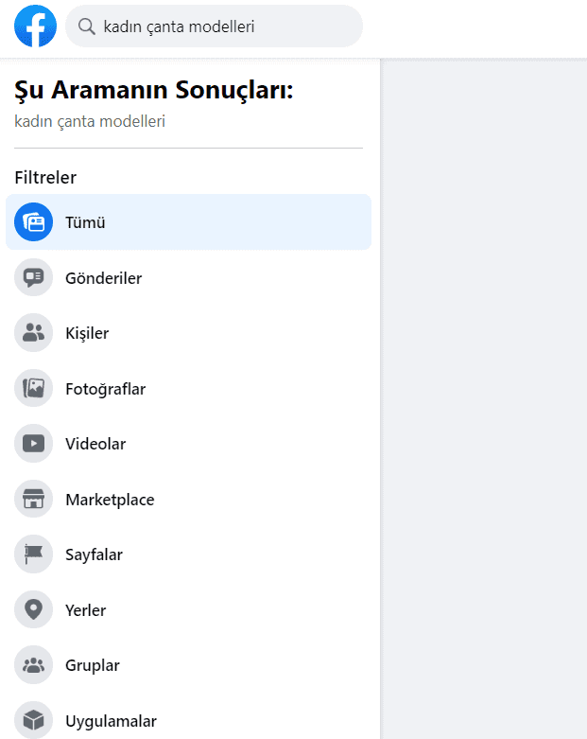Click the Yerler location pin icon

pyautogui.click(x=34, y=609)
